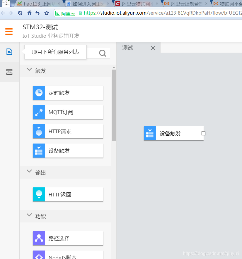Close the 测试 tab
The width and height of the screenshot is (242, 259).
click(x=153, y=48)
